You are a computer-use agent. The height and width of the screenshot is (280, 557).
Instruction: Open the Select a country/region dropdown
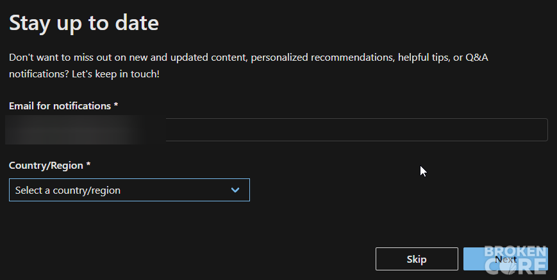pos(129,190)
